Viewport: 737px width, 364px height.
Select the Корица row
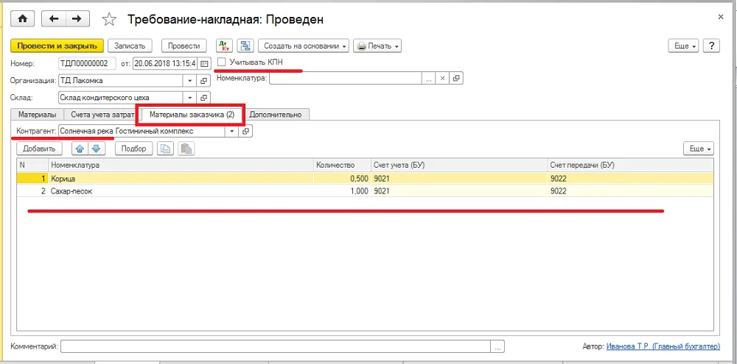[x=365, y=178]
